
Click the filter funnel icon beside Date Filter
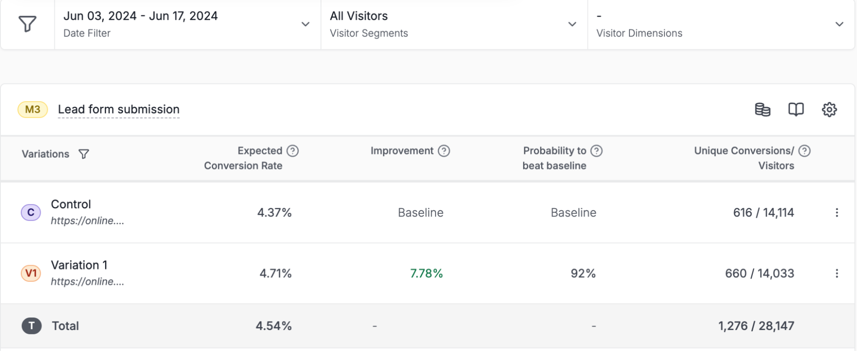pyautogui.click(x=27, y=24)
